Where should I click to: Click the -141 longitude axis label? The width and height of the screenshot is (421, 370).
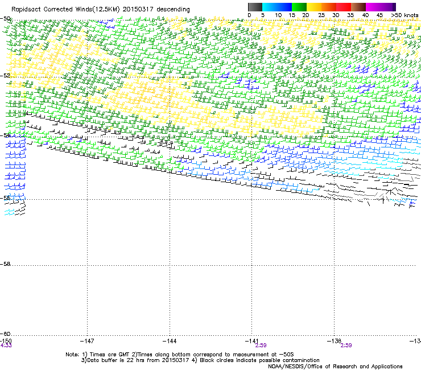click(x=252, y=341)
